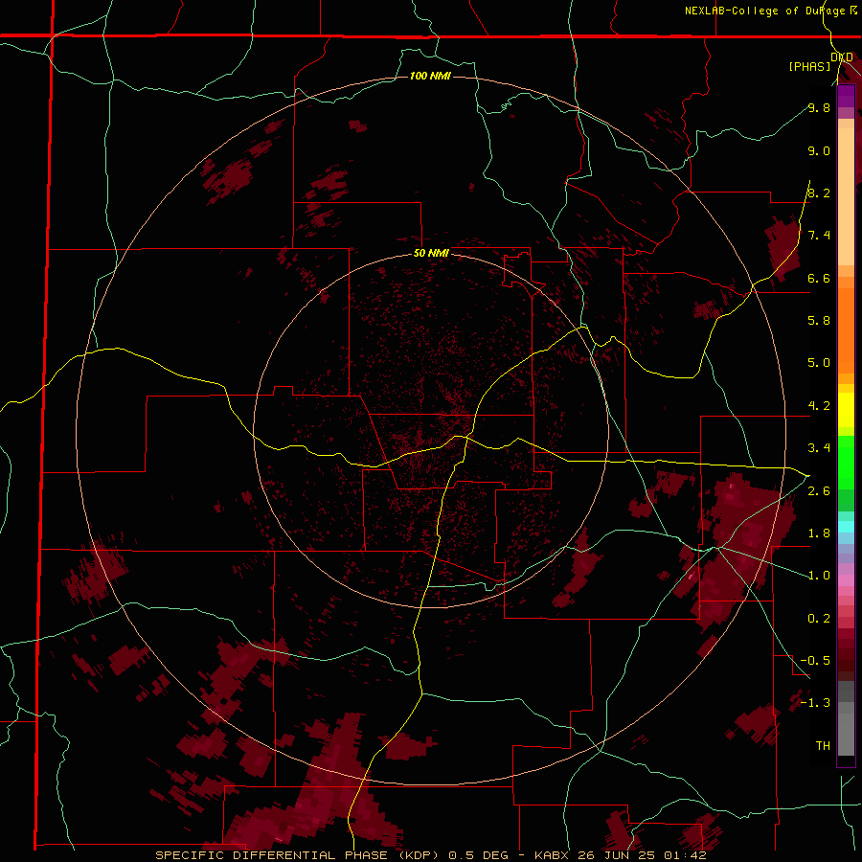Click the 50 NMI range ring label

coord(431,254)
